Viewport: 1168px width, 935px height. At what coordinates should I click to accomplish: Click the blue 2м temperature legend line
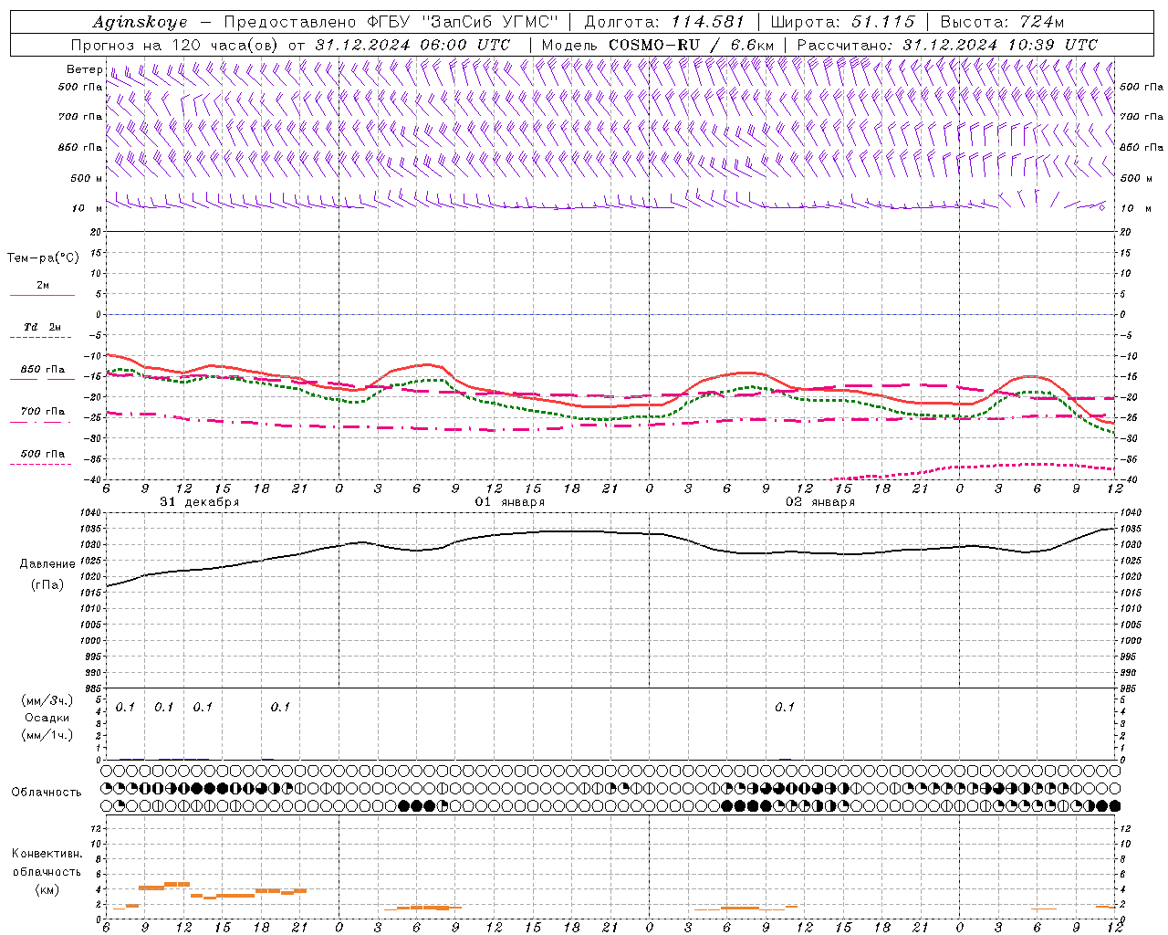42,295
